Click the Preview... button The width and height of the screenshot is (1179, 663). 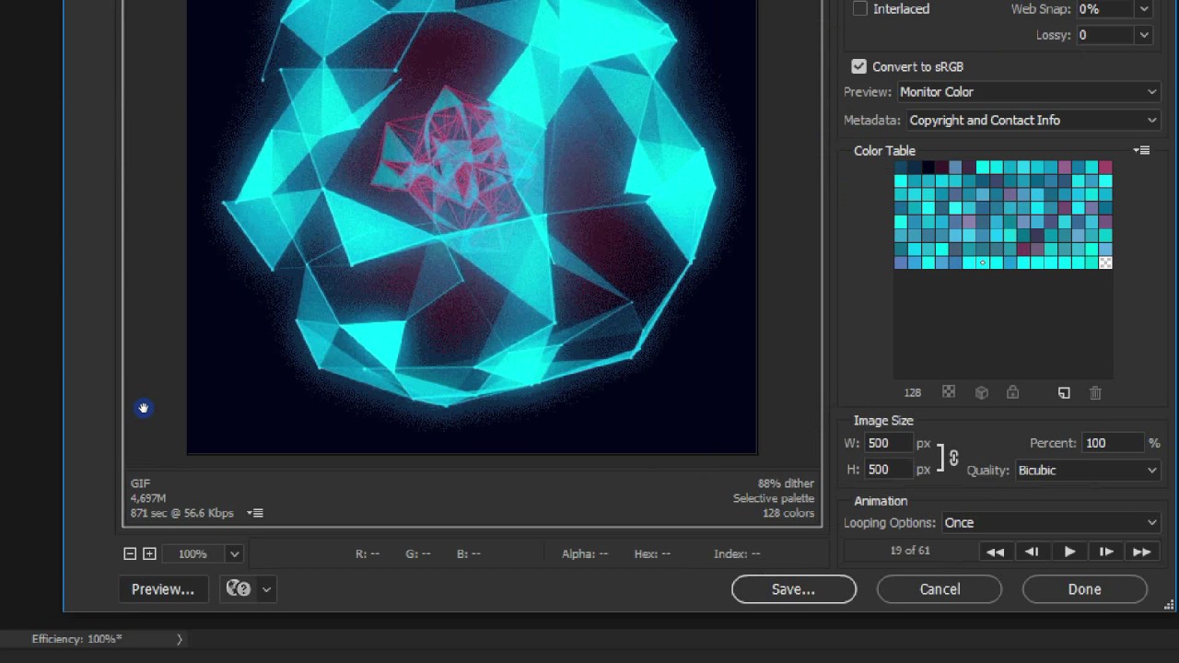click(x=162, y=589)
